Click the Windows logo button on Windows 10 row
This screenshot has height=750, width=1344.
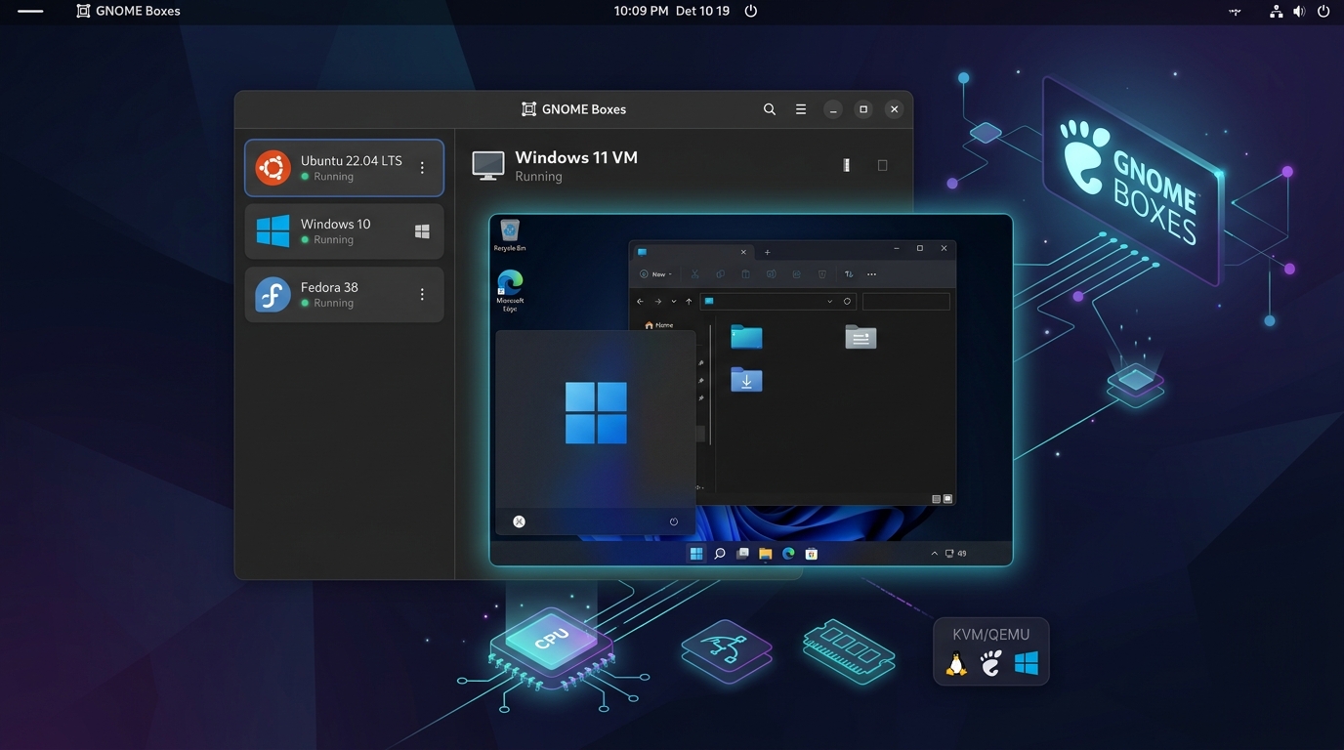422,231
